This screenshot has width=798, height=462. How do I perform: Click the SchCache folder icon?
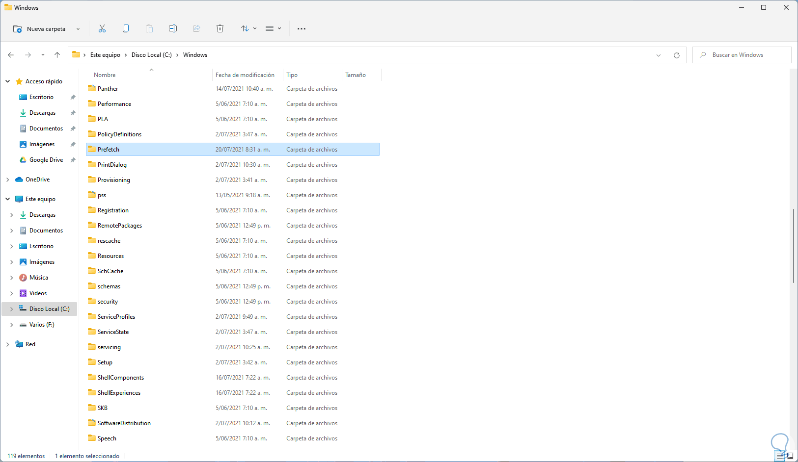point(92,271)
